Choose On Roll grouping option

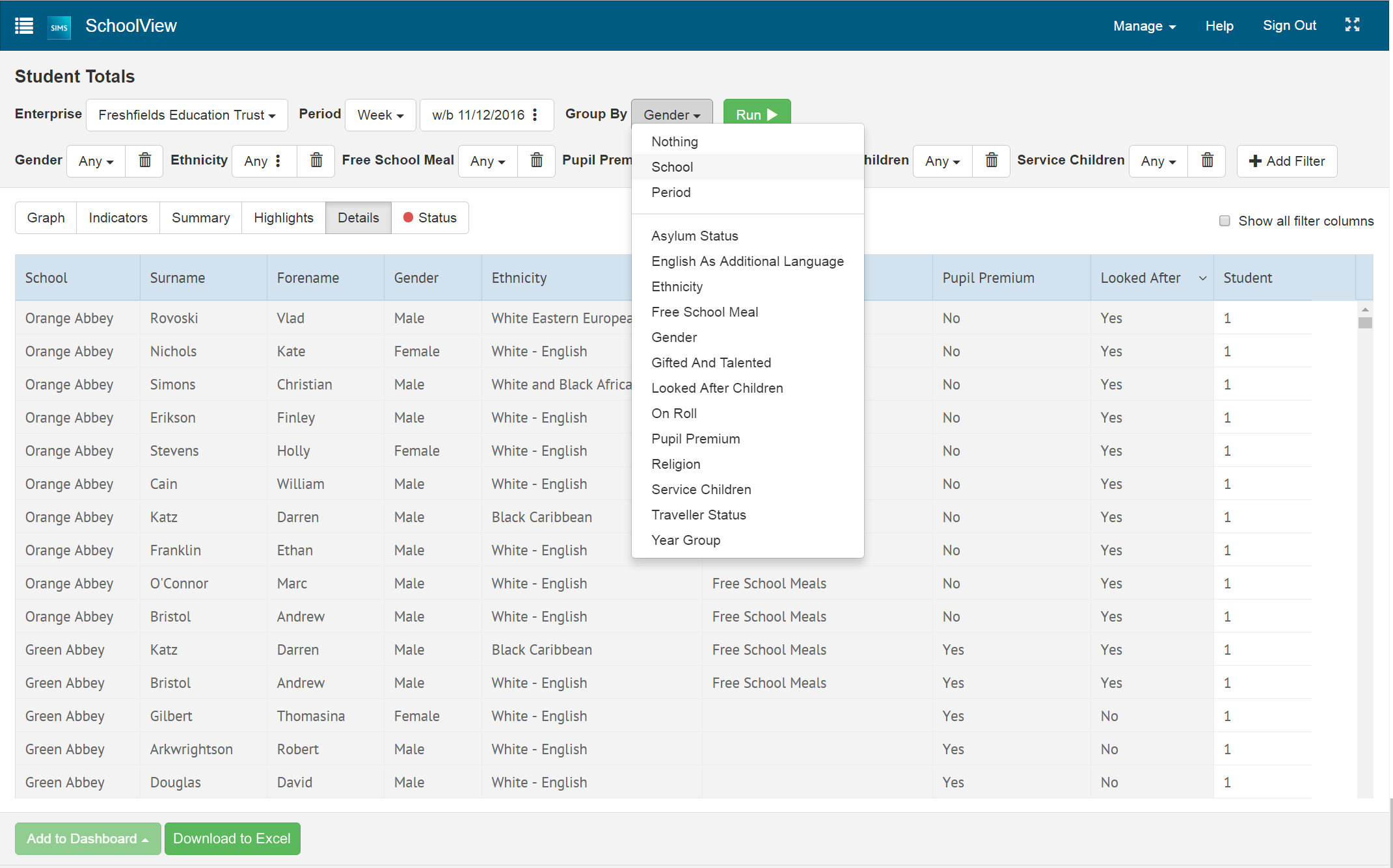pyautogui.click(x=748, y=414)
